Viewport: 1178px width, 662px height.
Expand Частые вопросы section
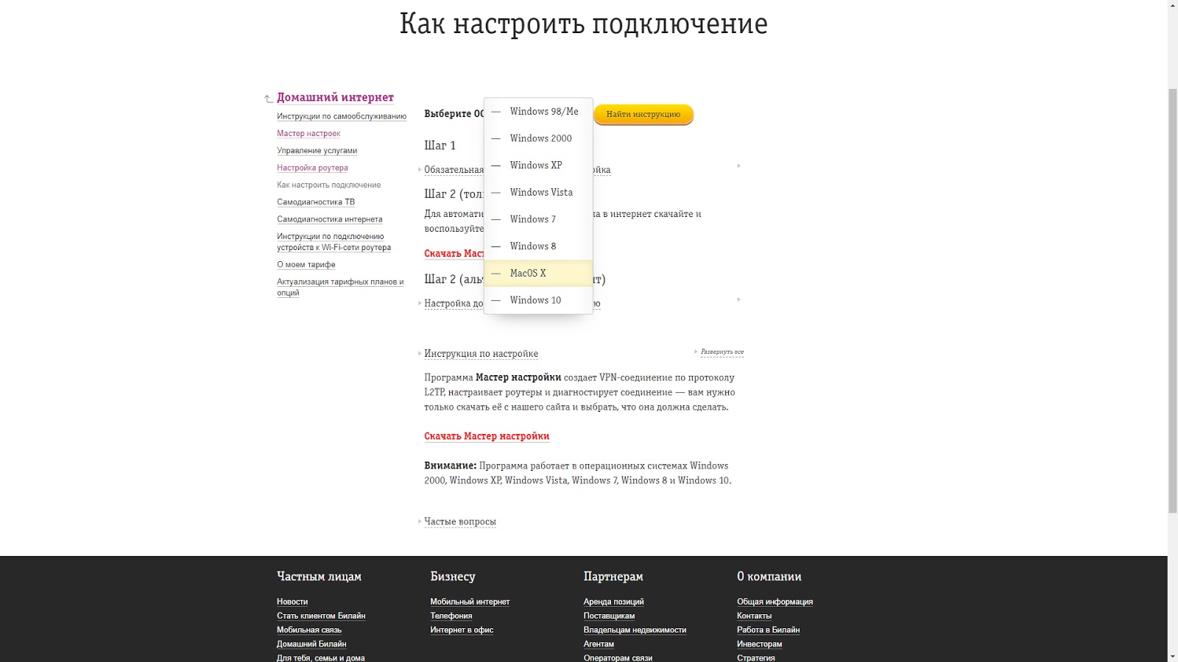[x=460, y=522]
